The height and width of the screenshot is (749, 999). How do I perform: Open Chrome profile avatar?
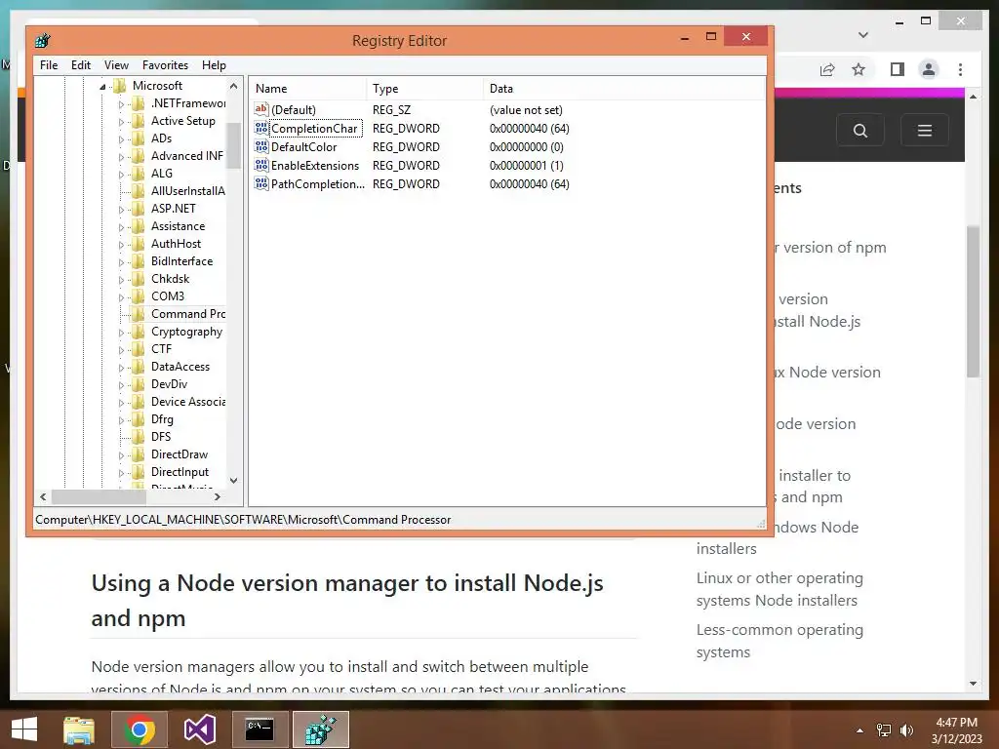click(929, 69)
